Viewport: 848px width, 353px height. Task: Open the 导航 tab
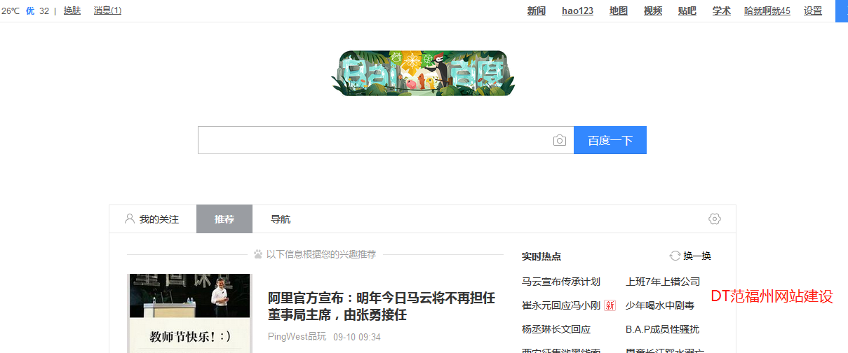tap(281, 219)
